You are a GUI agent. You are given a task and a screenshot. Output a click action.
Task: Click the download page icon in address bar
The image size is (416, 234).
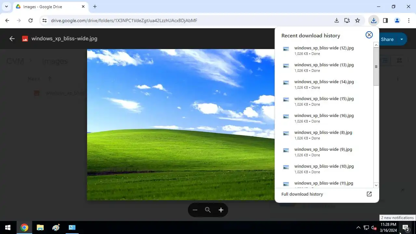pyautogui.click(x=337, y=20)
